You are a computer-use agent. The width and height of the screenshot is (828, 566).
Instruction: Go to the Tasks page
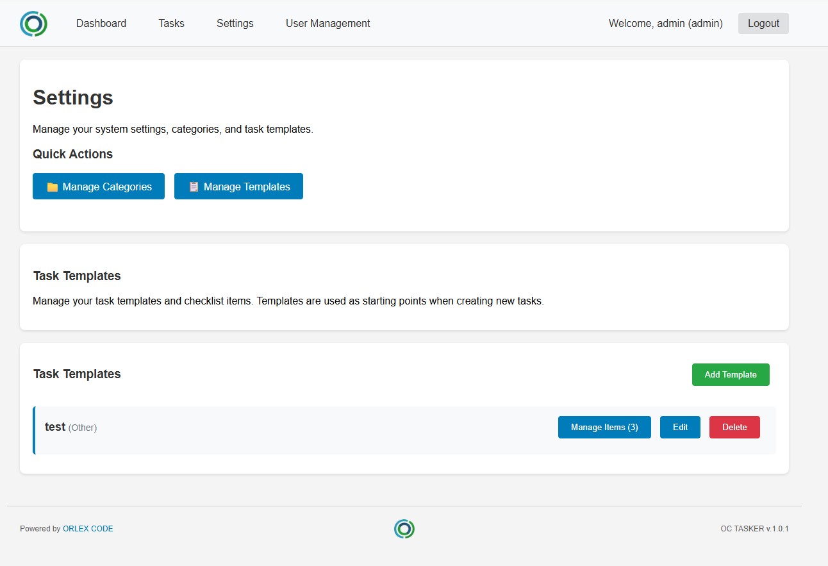(x=171, y=24)
